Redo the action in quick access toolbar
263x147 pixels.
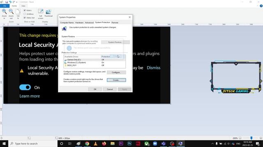(x=14, y=2)
